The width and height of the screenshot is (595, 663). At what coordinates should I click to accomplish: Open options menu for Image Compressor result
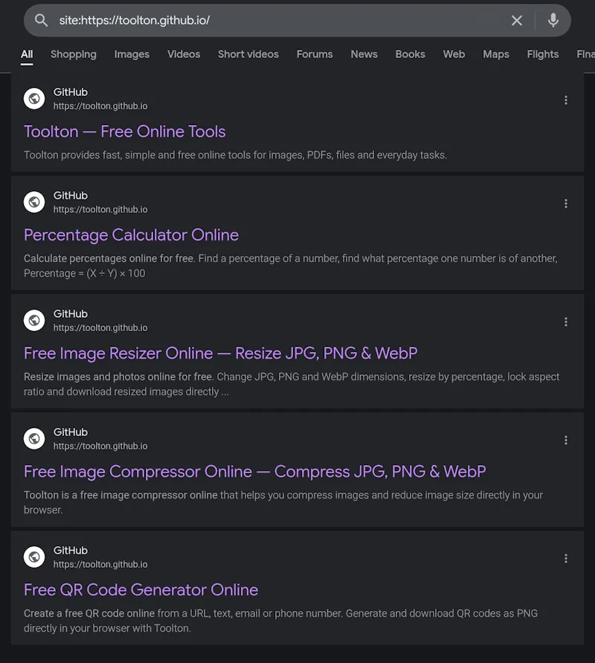[x=566, y=441]
